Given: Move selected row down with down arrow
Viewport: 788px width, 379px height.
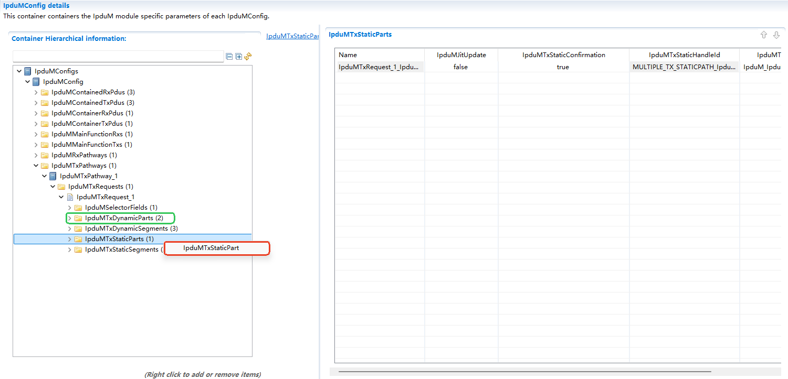Looking at the screenshot, I should tap(776, 35).
